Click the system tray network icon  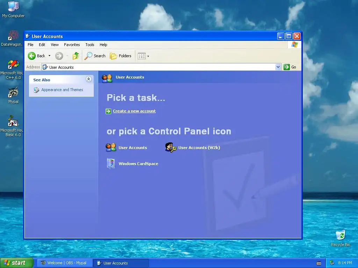coord(332,263)
